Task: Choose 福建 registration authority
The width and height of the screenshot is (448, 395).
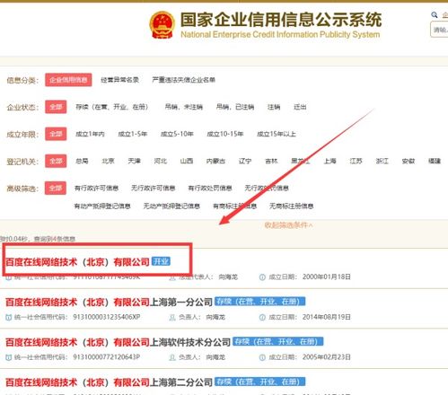Action: (x=435, y=161)
